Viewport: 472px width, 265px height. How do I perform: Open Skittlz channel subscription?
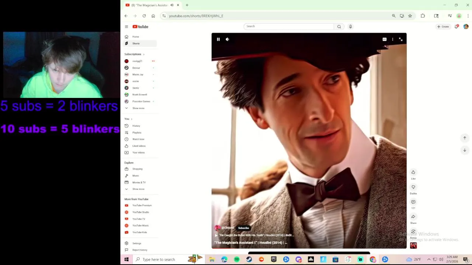[140, 88]
